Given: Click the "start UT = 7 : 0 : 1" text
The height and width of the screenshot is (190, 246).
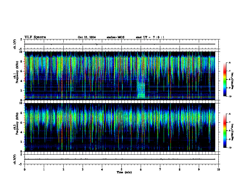Looking at the screenshot, I should coord(150,37).
